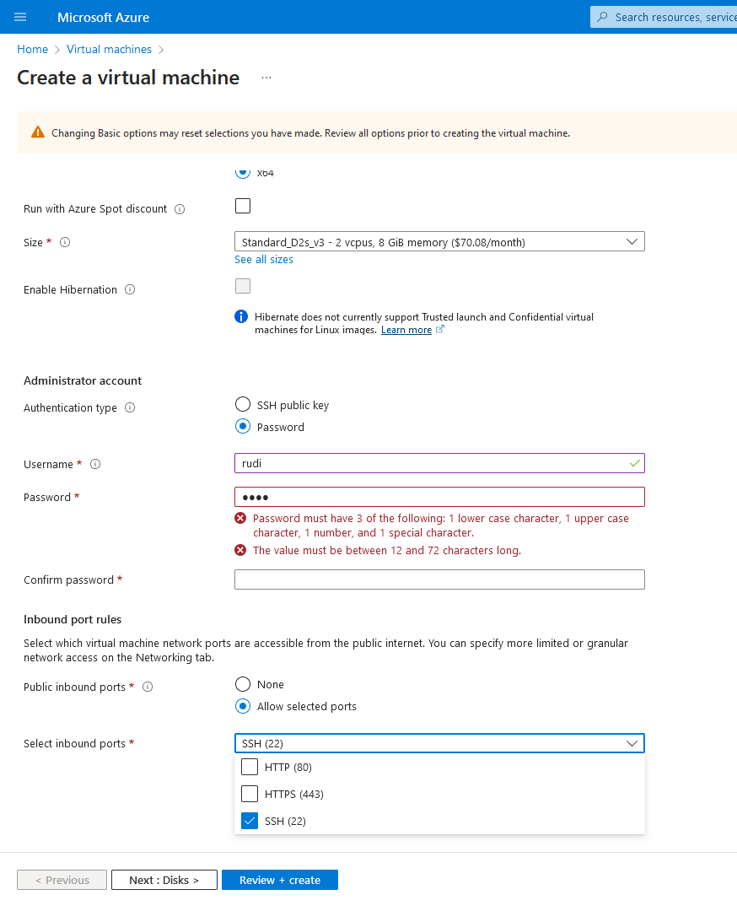Select SSH public key authentication
Viewport: 737px width, 911px height.
tap(243, 404)
